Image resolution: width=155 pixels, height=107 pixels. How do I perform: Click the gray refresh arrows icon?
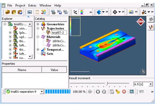click(151, 19)
